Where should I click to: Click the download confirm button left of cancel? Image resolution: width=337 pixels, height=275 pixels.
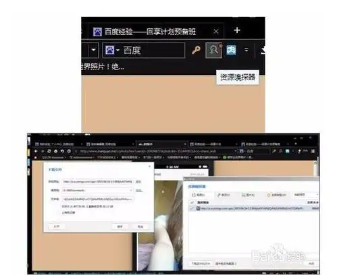pyautogui.click(x=120, y=226)
